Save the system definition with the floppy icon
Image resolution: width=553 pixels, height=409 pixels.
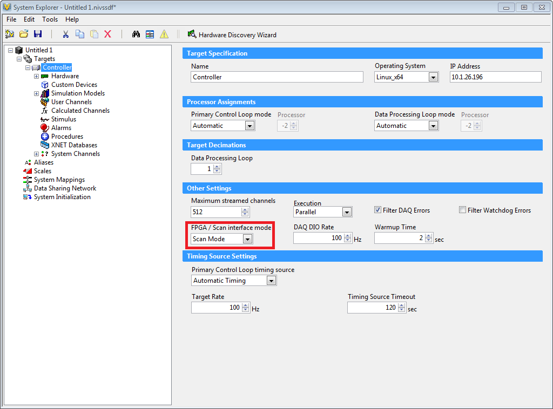click(x=38, y=34)
